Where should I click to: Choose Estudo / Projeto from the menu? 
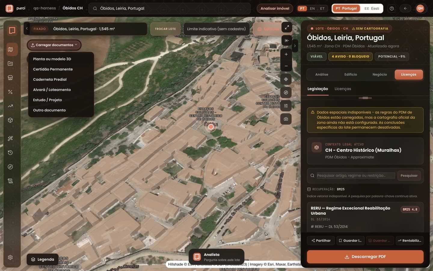point(61,100)
